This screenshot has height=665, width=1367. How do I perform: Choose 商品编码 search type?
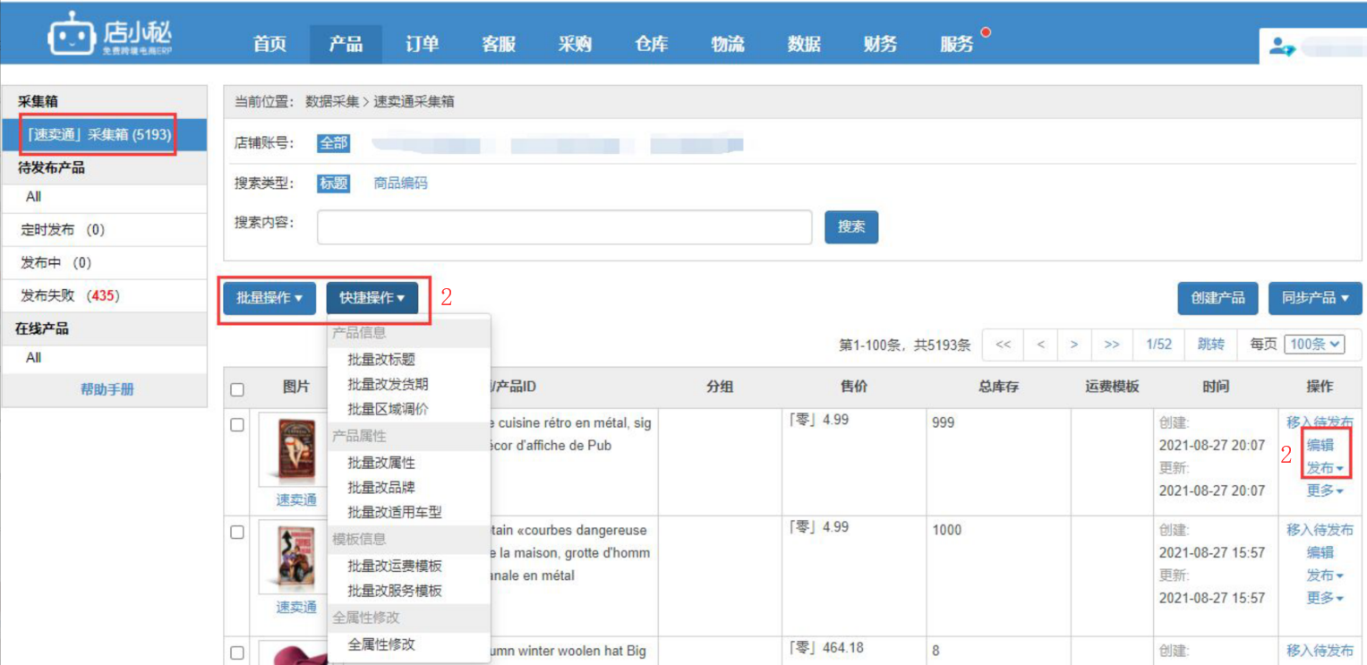400,183
